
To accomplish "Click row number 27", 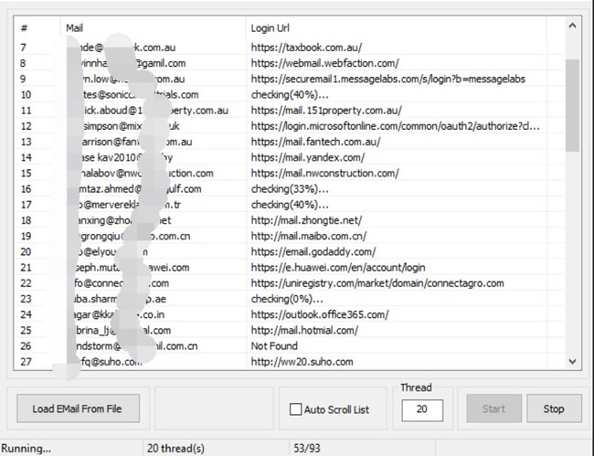I will tap(26, 362).
